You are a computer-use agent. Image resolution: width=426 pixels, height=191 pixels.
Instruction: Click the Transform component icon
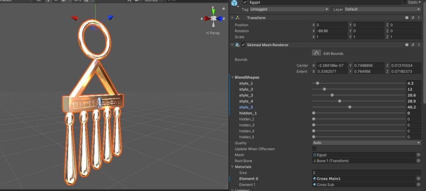(x=238, y=17)
